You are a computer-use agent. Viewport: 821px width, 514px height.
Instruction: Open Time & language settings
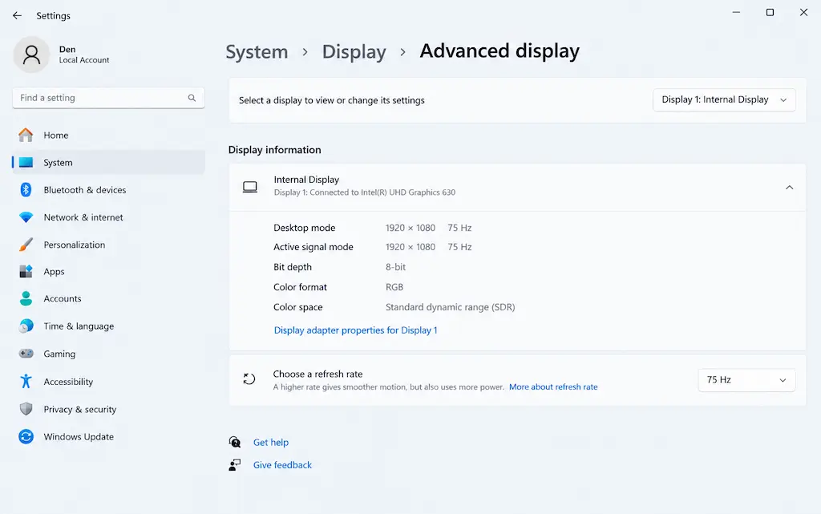click(x=108, y=326)
